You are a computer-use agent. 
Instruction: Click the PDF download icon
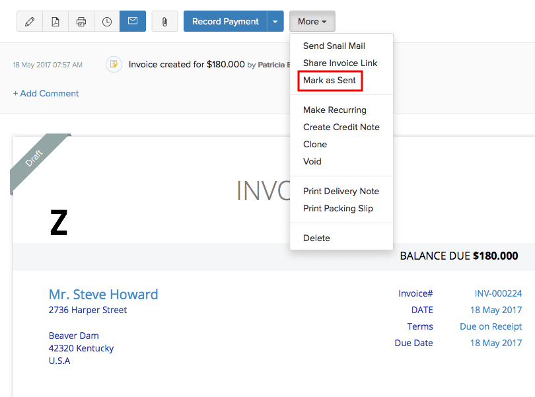click(55, 21)
